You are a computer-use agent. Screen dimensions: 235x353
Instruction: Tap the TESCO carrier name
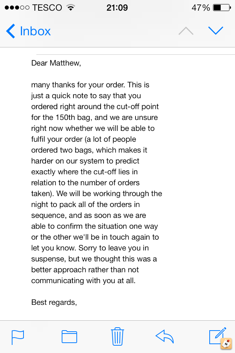[47, 8]
